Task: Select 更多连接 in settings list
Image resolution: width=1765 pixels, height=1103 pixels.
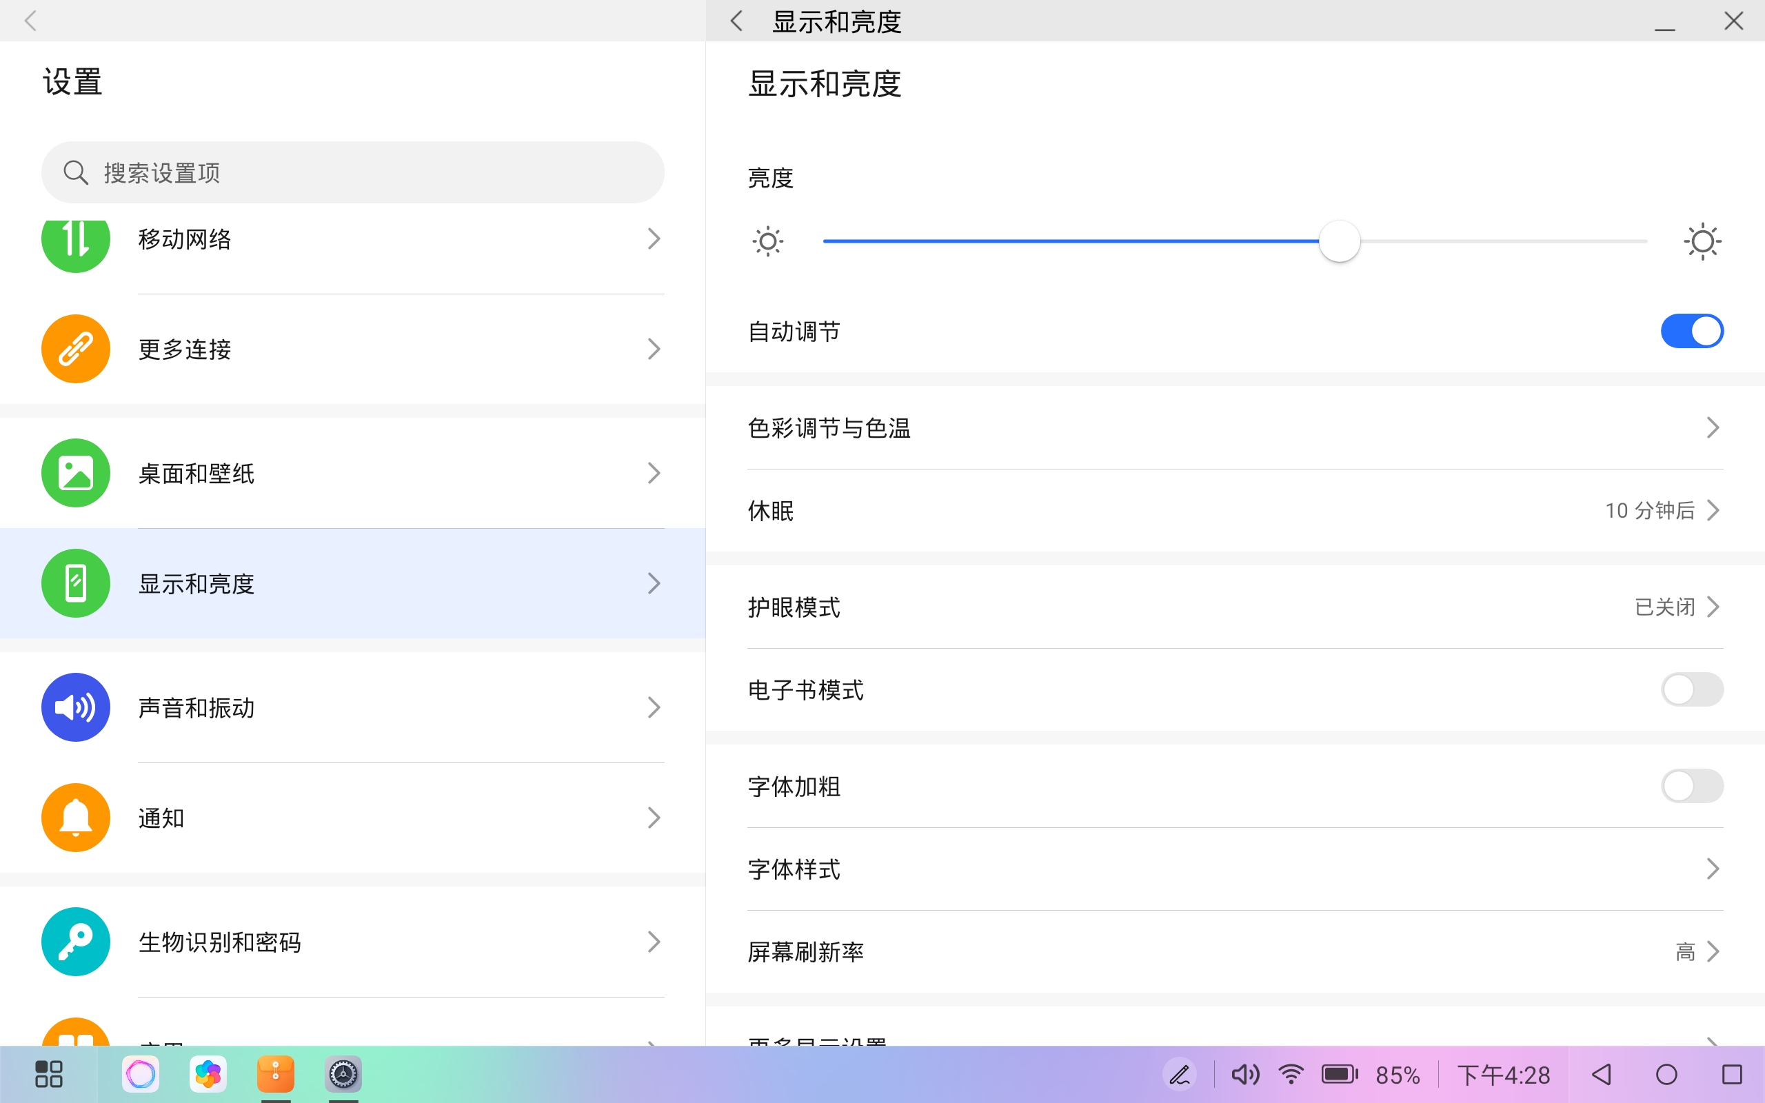Action: tap(352, 349)
